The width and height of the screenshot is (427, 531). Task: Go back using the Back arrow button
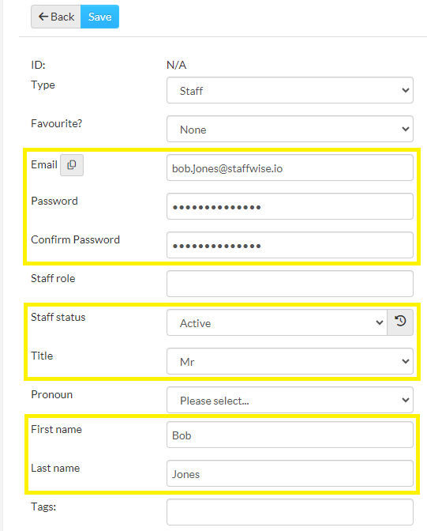(56, 17)
